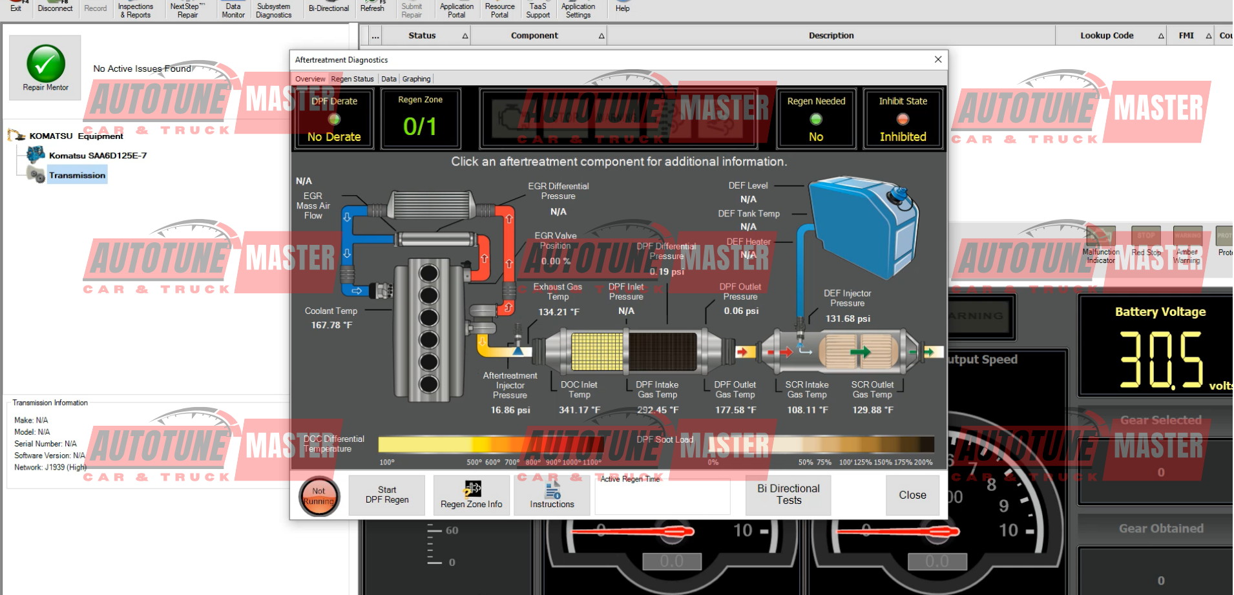
Task: Open the Help menu
Action: point(622,8)
